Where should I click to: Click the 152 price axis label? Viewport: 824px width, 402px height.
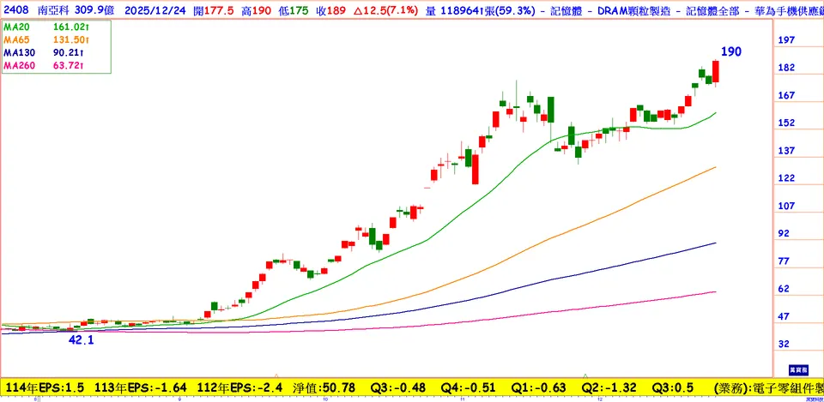tap(786, 123)
